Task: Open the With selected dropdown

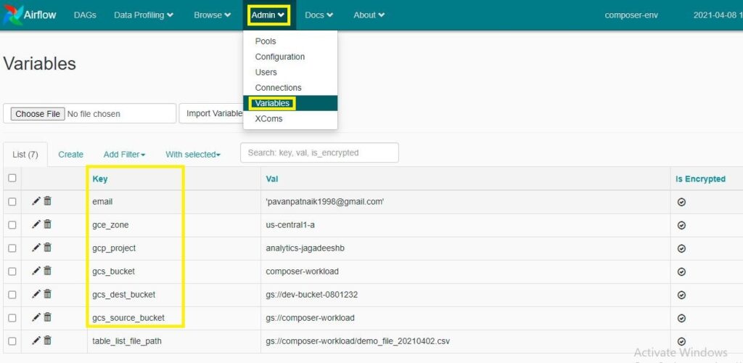Action: 192,155
